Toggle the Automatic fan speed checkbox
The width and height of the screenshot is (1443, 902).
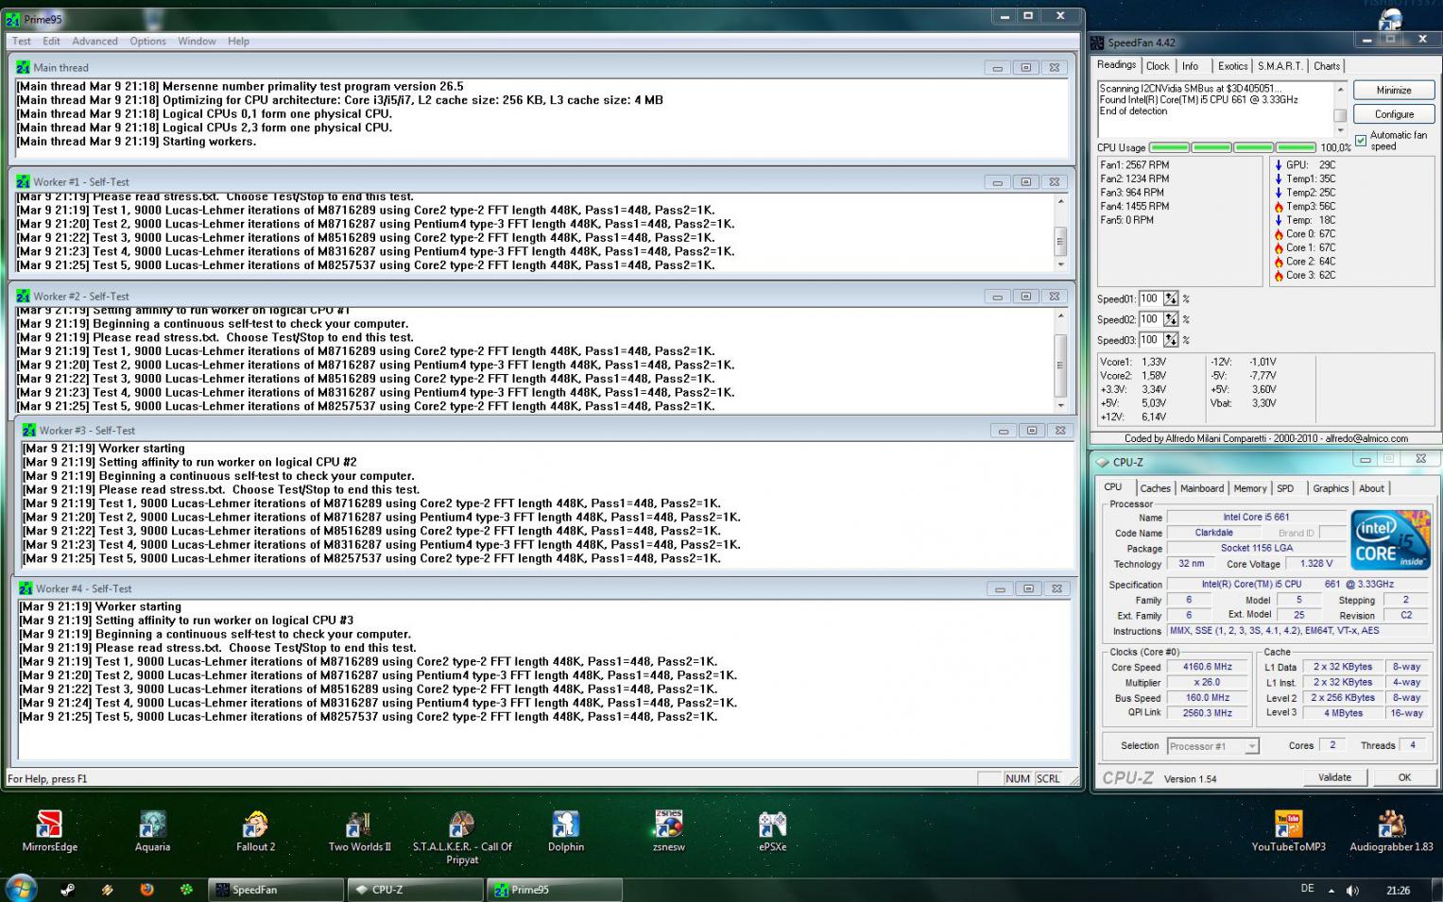[1361, 141]
